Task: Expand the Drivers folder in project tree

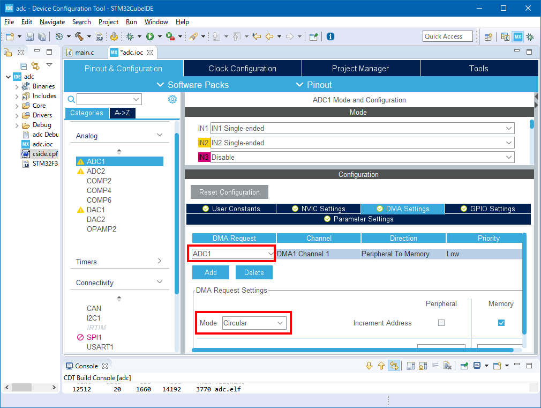Action: pyautogui.click(x=17, y=115)
